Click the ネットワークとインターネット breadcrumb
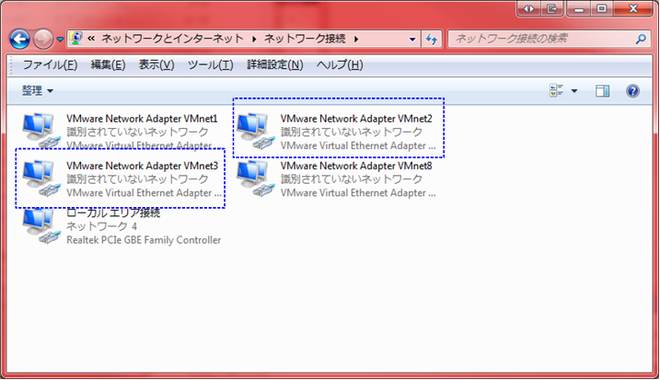This screenshot has width=660, height=380. tap(172, 40)
